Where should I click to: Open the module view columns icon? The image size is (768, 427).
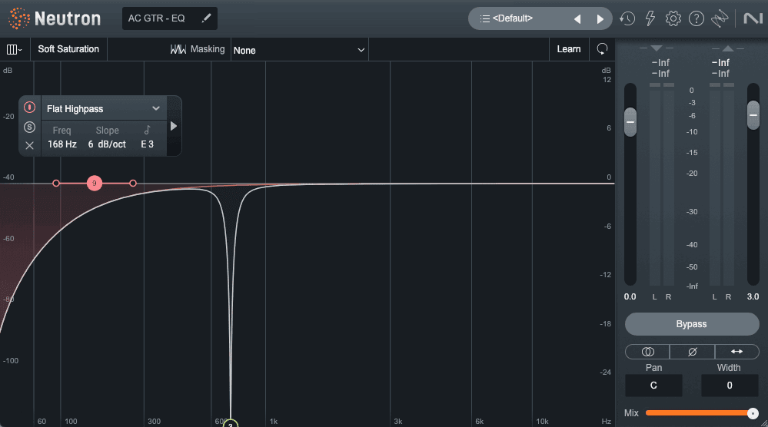(14, 49)
